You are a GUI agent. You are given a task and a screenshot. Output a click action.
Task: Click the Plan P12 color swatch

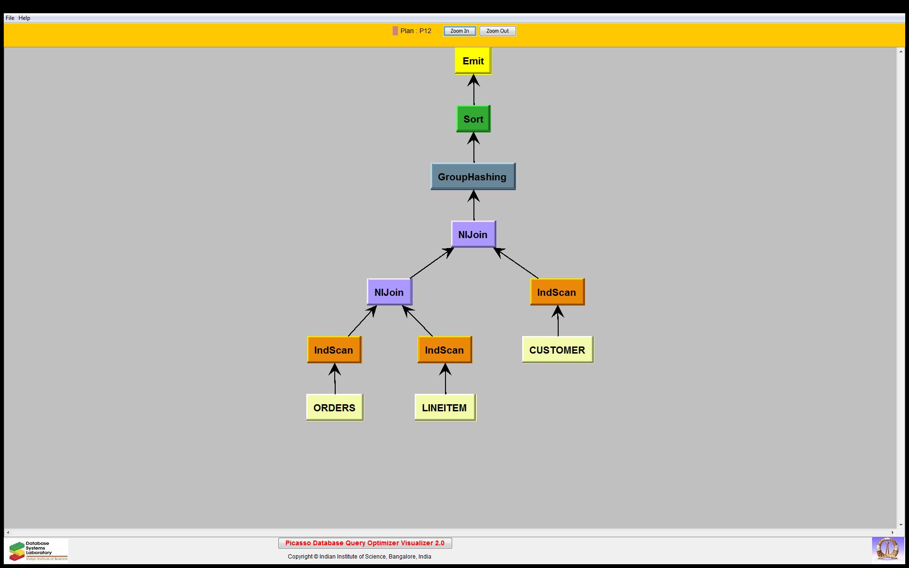point(395,31)
